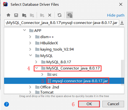Go to the Home directory icon
The width and height of the screenshot is (128, 110).
(x=8, y=15)
